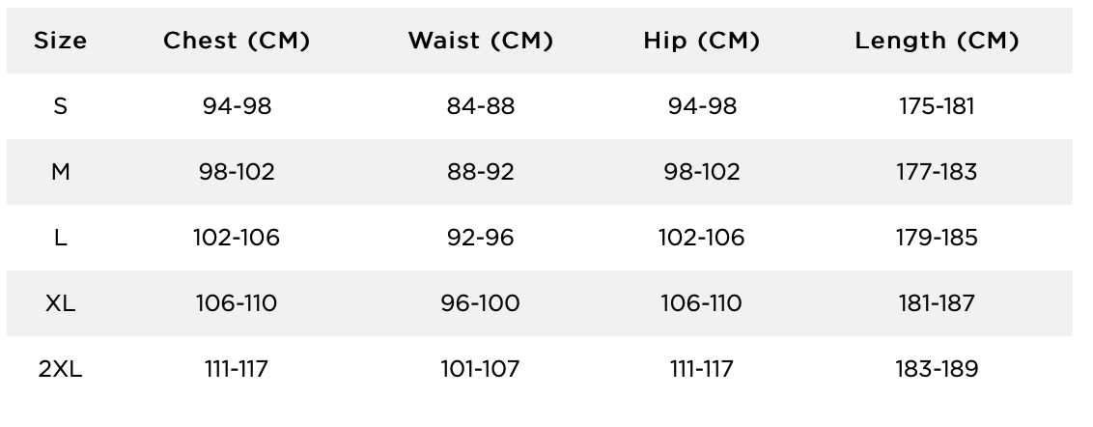1093x427 pixels.
Task: Click length value 177-183 for size M
Action: (937, 172)
